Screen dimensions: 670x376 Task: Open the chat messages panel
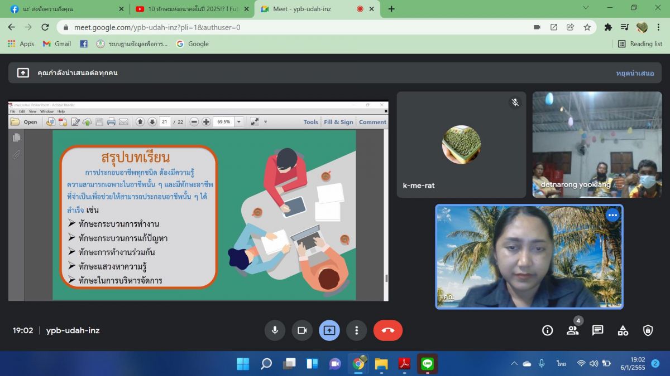coord(597,330)
